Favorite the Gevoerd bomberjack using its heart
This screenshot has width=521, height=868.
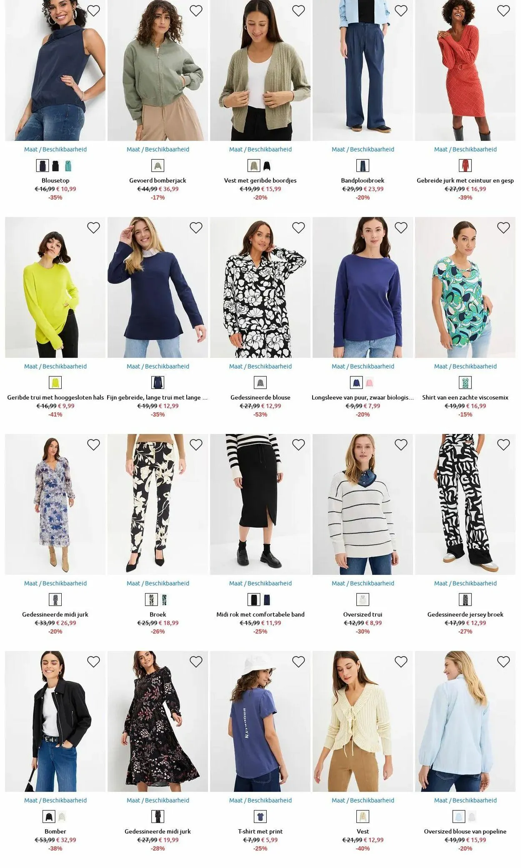(x=196, y=10)
